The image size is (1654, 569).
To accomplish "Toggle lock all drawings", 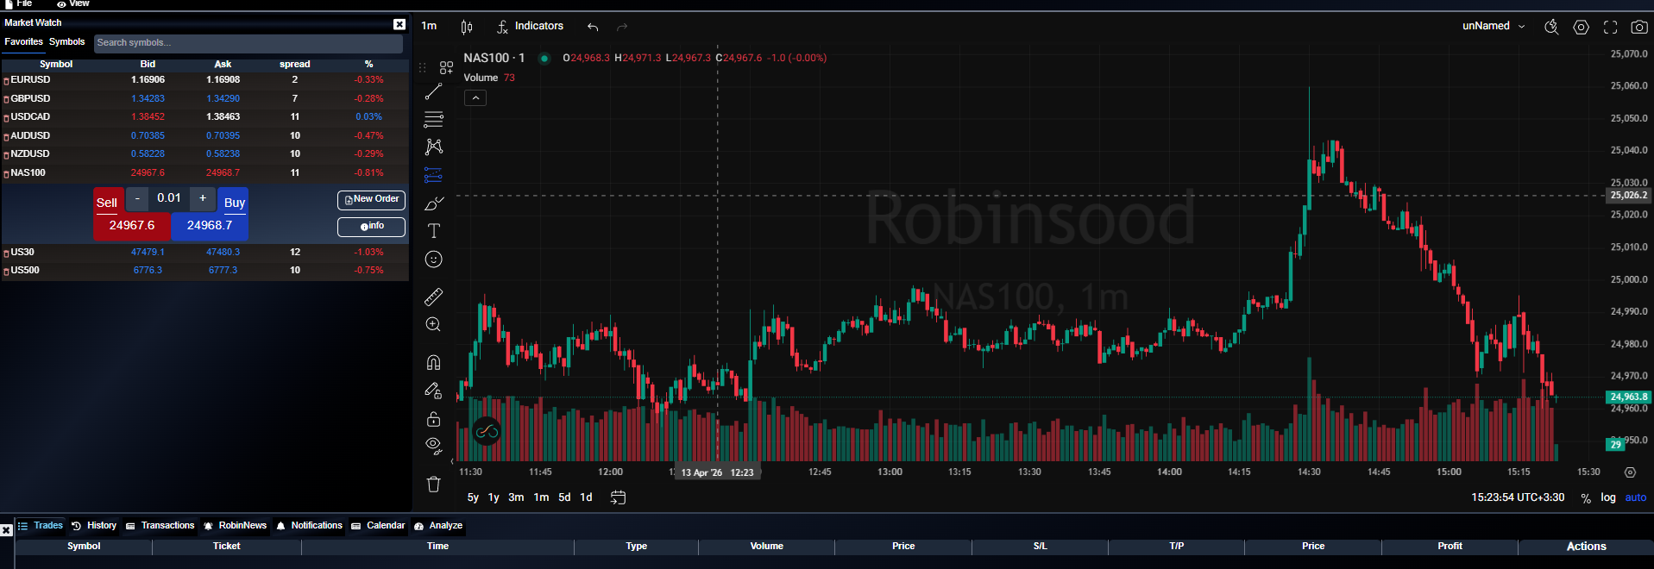I will pos(434,419).
